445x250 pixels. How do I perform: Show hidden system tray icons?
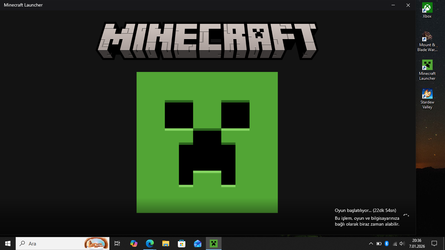(371, 243)
